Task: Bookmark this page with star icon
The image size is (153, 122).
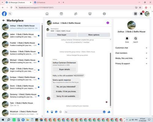Action: pyautogui.click(x=140, y=8)
